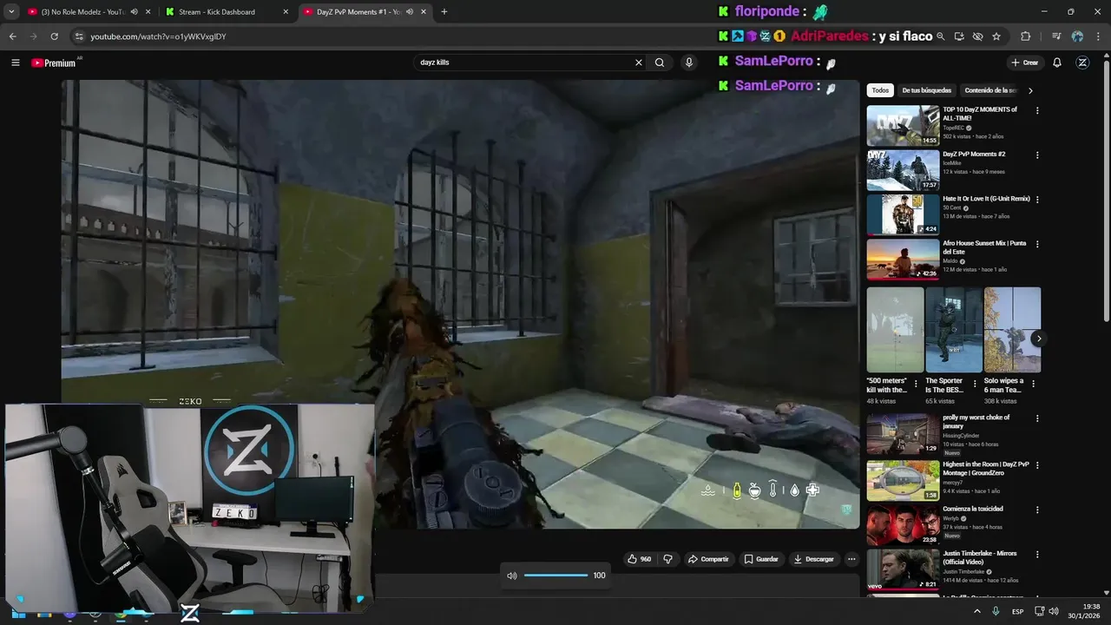The image size is (1111, 625).
Task: Reload the YouTube page
Action: point(54,36)
